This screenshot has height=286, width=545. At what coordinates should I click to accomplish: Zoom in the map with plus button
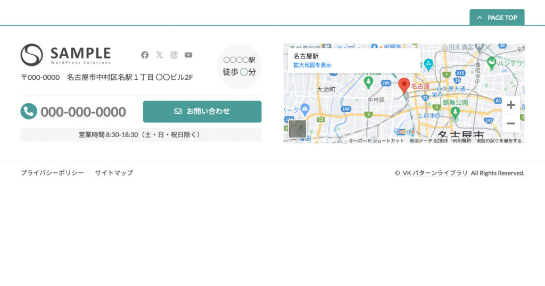coord(510,105)
